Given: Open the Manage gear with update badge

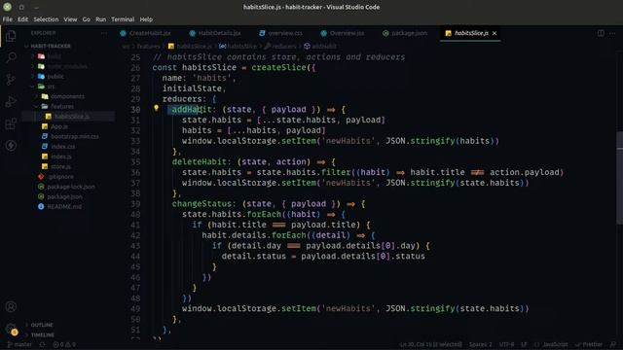Looking at the screenshot, I should coord(11,329).
